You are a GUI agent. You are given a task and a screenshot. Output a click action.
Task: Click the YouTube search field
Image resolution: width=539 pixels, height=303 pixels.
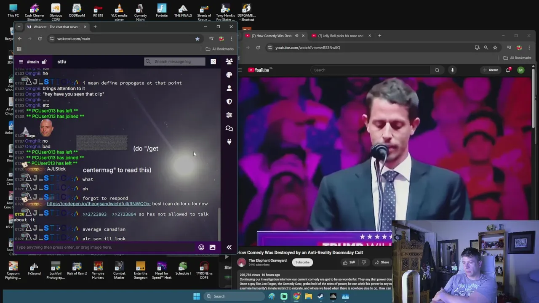370,70
